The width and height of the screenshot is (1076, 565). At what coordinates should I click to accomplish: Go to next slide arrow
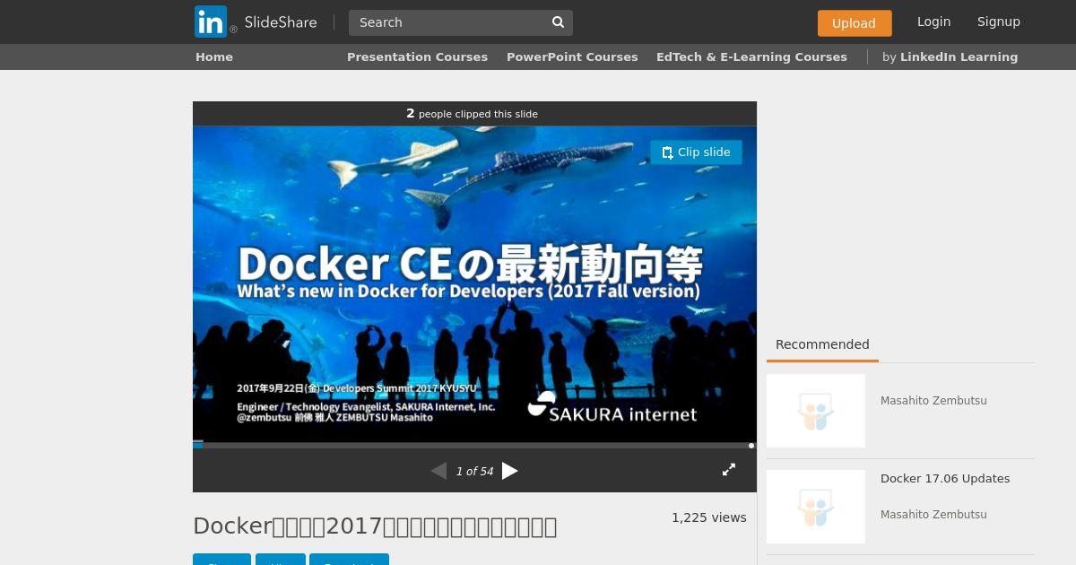pyautogui.click(x=509, y=471)
